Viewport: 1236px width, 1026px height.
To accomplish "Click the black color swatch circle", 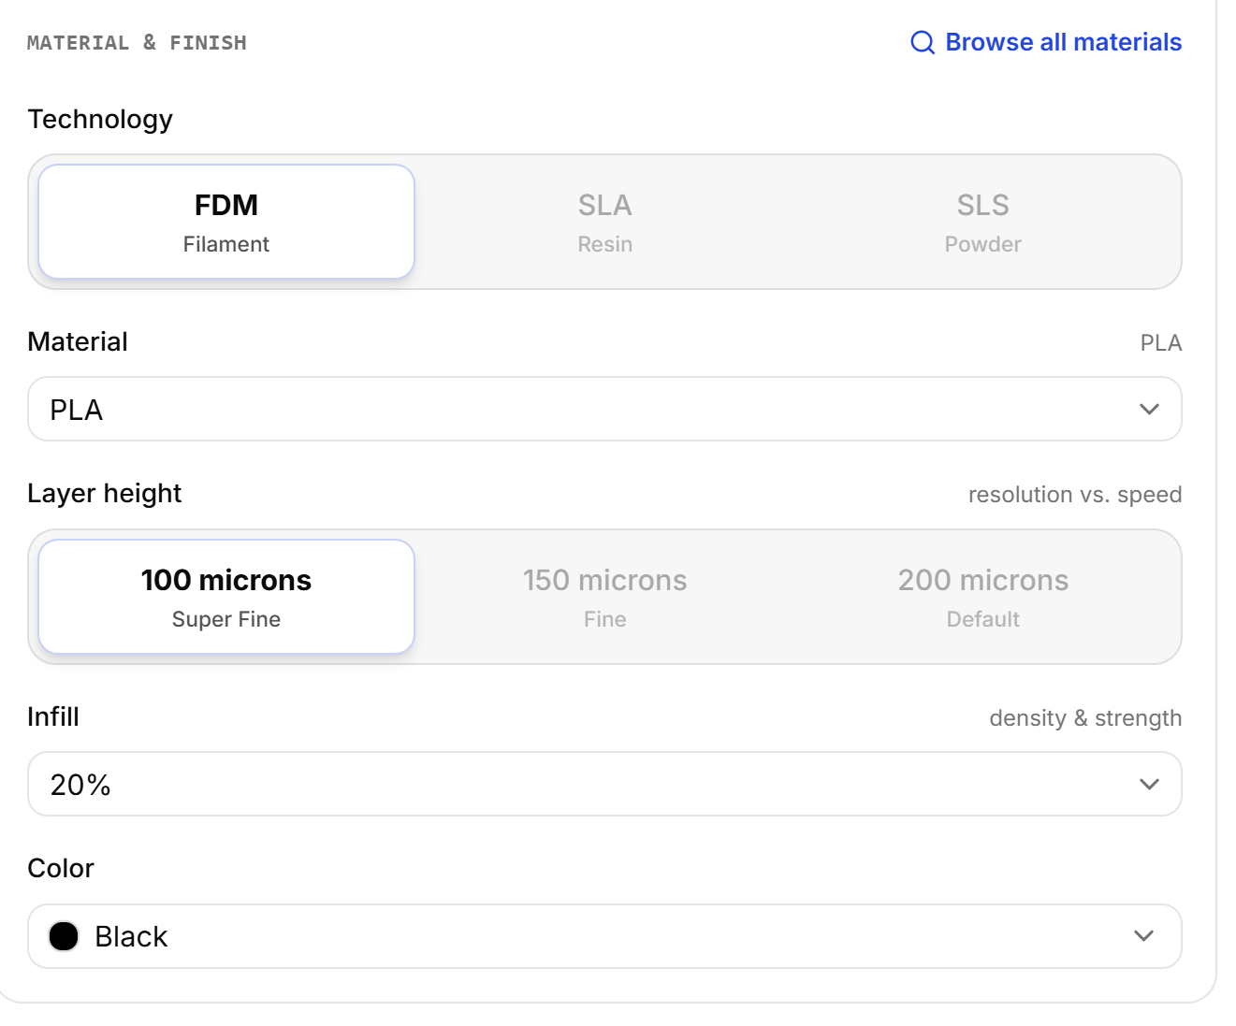I will point(64,936).
